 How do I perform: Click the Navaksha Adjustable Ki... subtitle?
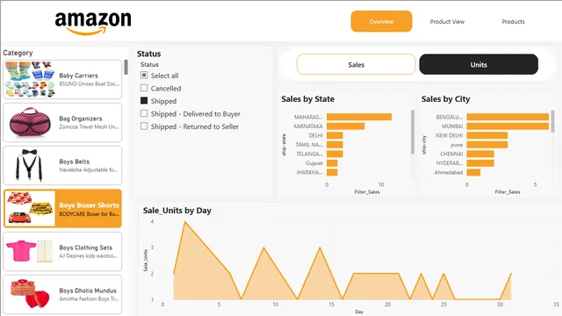pyautogui.click(x=88, y=169)
